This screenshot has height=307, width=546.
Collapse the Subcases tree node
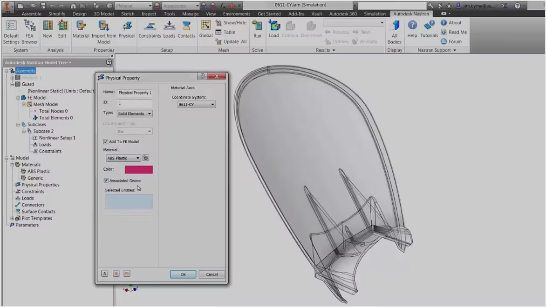[18, 125]
